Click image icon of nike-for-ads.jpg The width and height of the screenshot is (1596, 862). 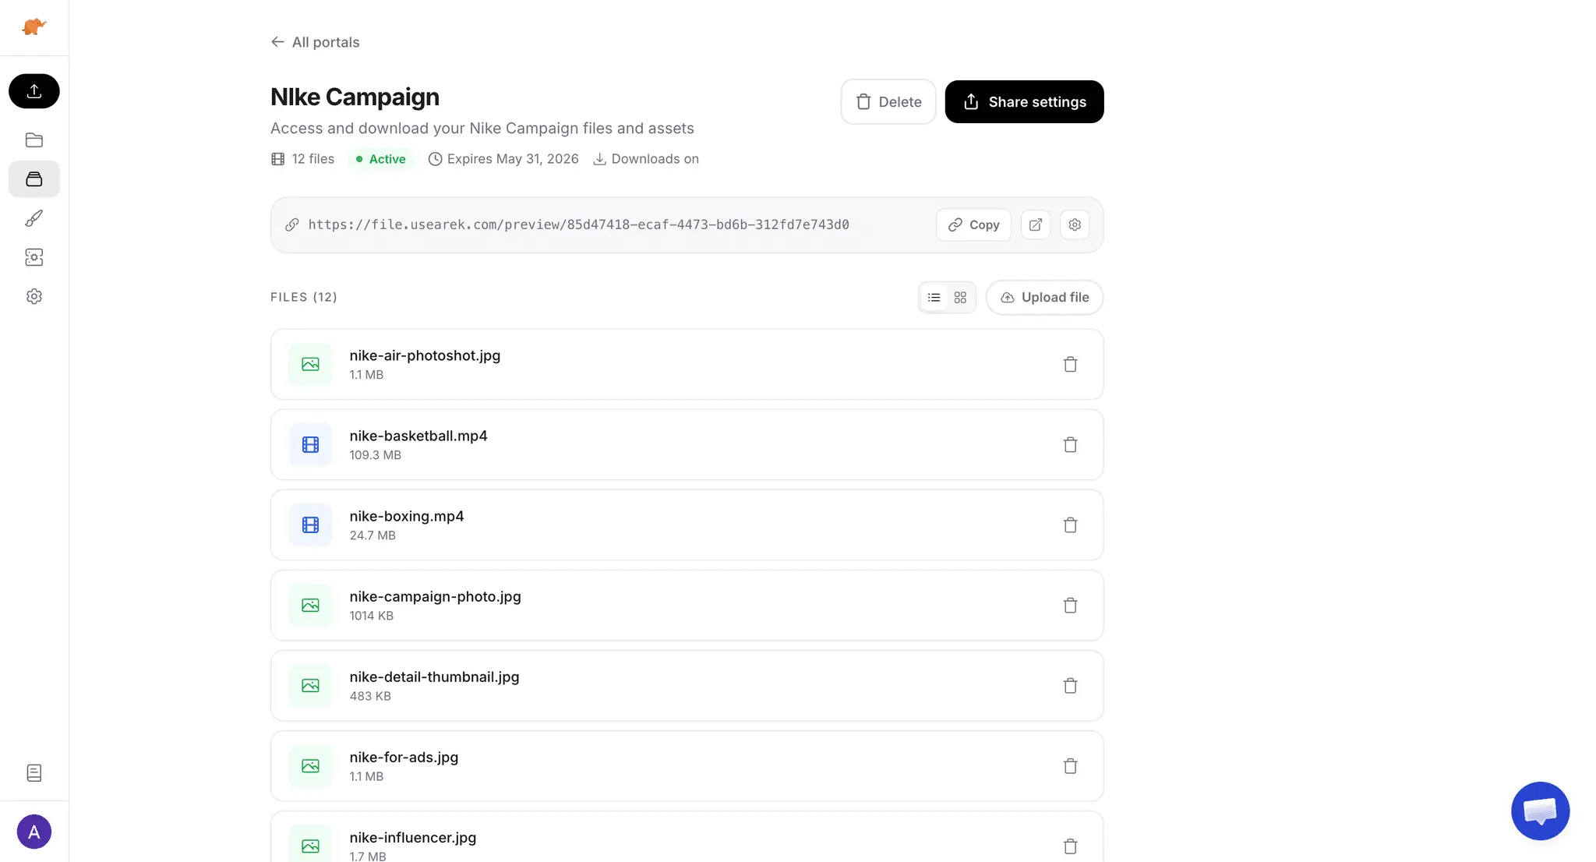[310, 766]
